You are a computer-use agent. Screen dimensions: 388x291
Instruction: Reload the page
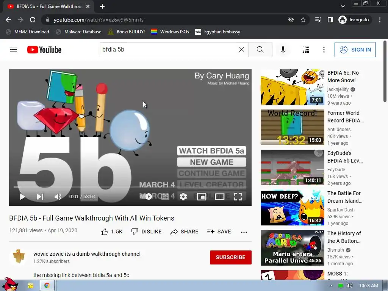tap(33, 20)
